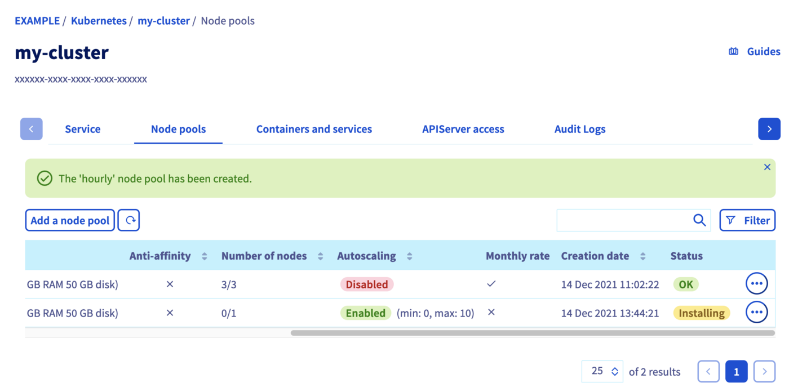Sort by Creation date column
Viewport: 789px width, 392px height.
tap(642, 256)
